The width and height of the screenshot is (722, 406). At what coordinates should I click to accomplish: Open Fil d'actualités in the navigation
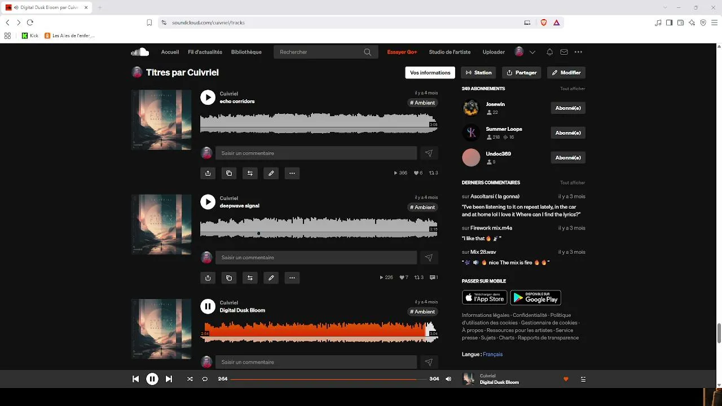coord(205,52)
